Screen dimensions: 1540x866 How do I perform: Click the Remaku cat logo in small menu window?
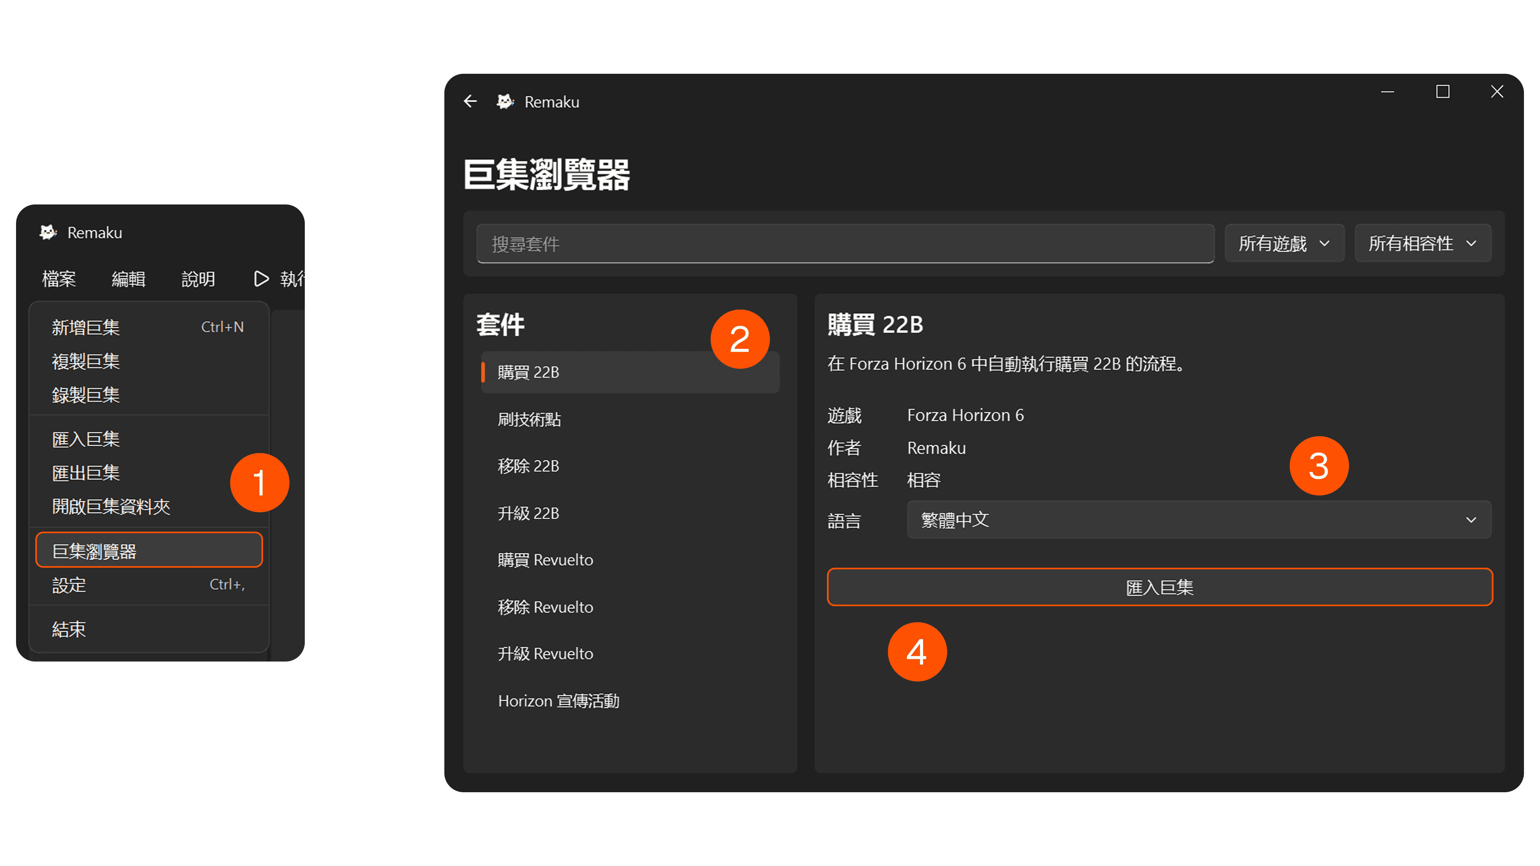(x=48, y=233)
